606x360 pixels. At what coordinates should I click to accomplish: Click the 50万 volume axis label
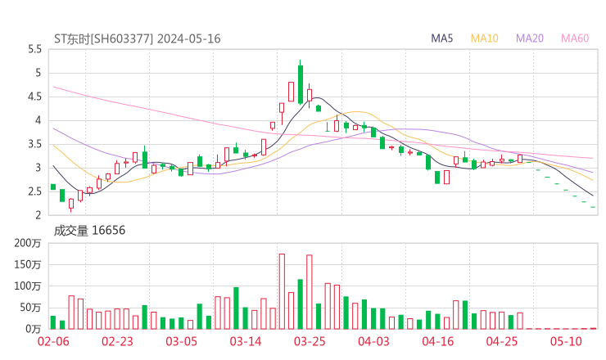click(x=30, y=308)
